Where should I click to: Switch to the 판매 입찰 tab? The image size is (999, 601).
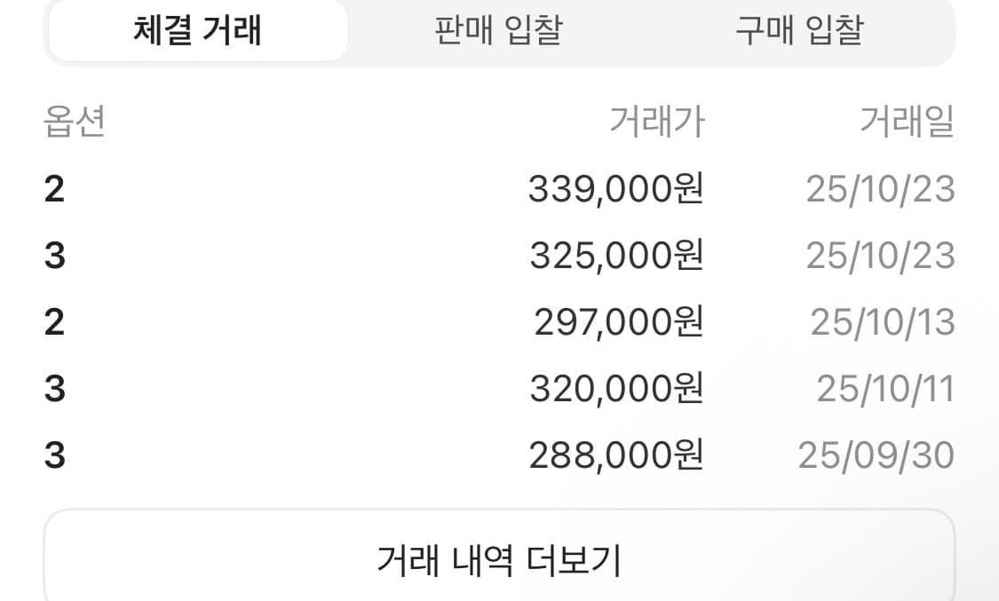pos(496,31)
